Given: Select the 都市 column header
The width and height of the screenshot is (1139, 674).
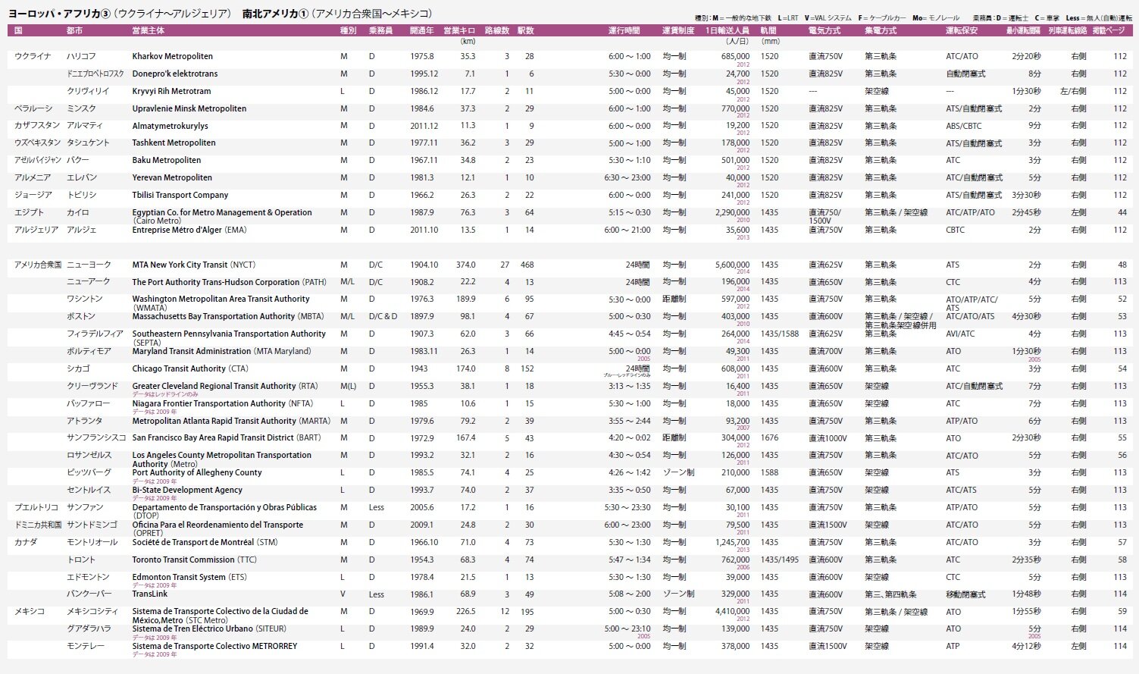Looking at the screenshot, I should coord(74,30).
